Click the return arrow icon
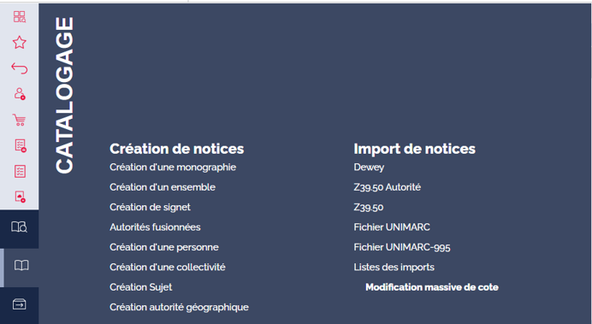This screenshot has height=324, width=592. pyautogui.click(x=20, y=68)
